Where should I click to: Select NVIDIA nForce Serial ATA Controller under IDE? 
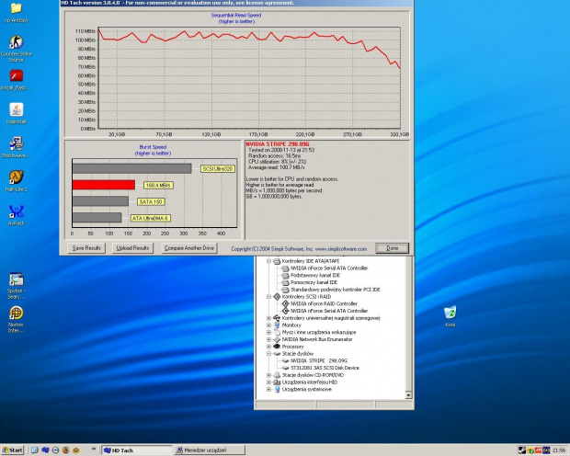pyautogui.click(x=329, y=268)
